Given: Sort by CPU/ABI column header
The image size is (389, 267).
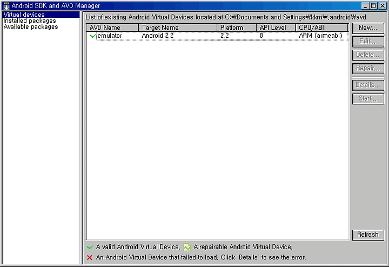Looking at the screenshot, I should 322,28.
